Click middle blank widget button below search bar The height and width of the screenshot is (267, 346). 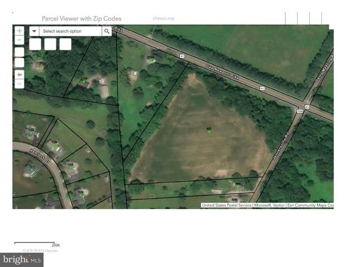[x=50, y=44]
